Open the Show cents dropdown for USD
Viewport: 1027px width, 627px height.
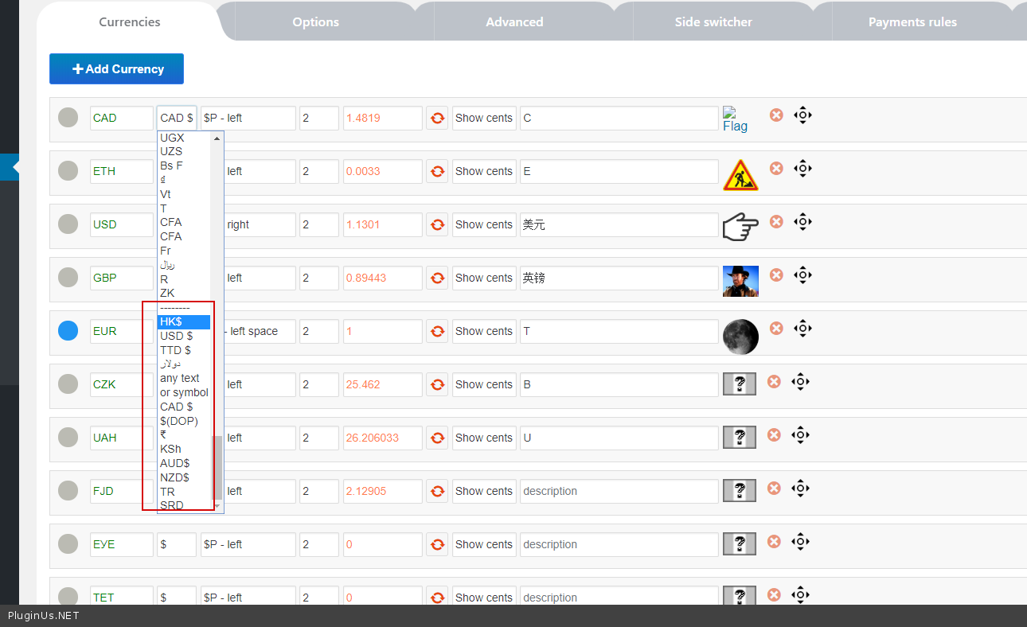(x=484, y=224)
